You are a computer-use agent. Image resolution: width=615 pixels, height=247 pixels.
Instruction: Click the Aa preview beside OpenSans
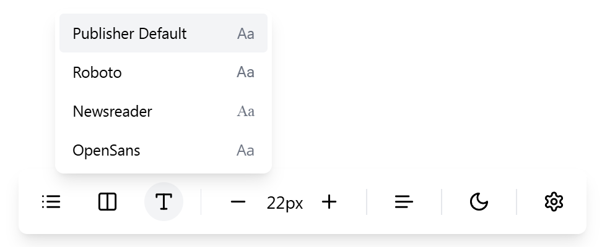245,151
